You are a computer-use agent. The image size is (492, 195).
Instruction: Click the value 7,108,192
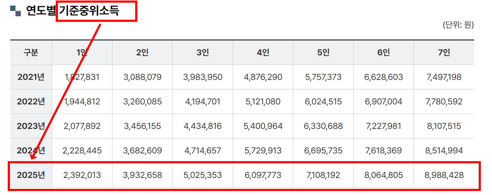pos(323,175)
